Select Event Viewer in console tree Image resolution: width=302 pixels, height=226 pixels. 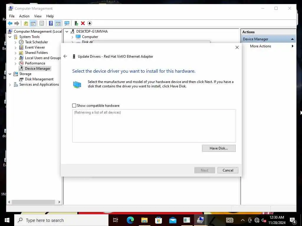click(35, 47)
